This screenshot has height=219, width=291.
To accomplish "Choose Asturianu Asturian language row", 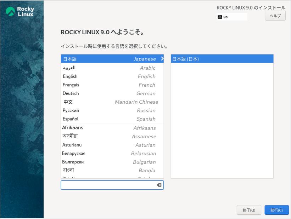I will 112,145.
